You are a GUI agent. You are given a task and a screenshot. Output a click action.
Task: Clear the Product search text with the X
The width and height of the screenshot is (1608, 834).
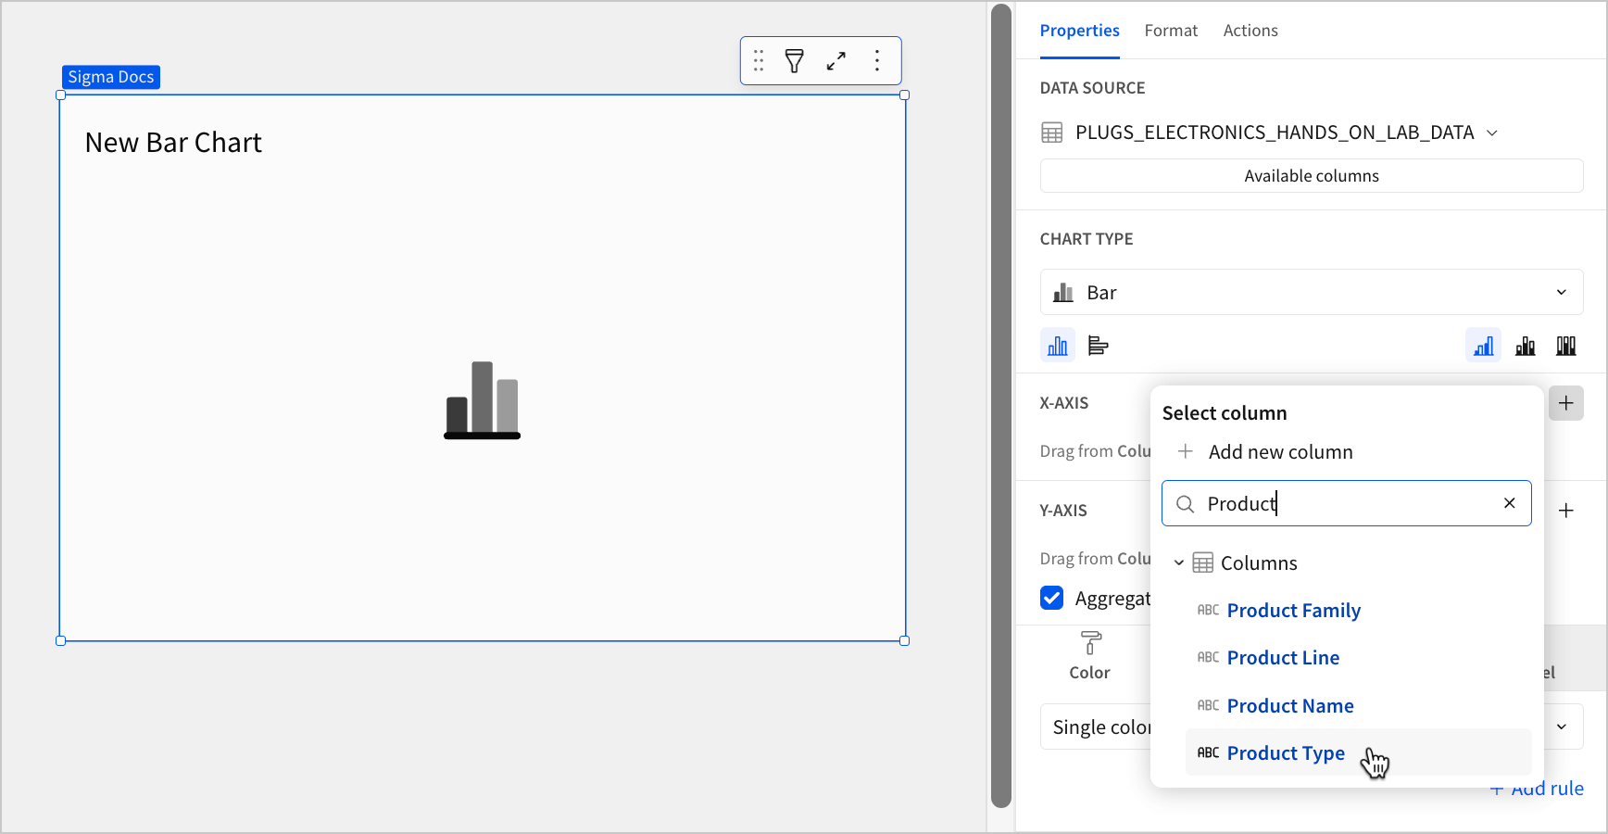coord(1510,503)
